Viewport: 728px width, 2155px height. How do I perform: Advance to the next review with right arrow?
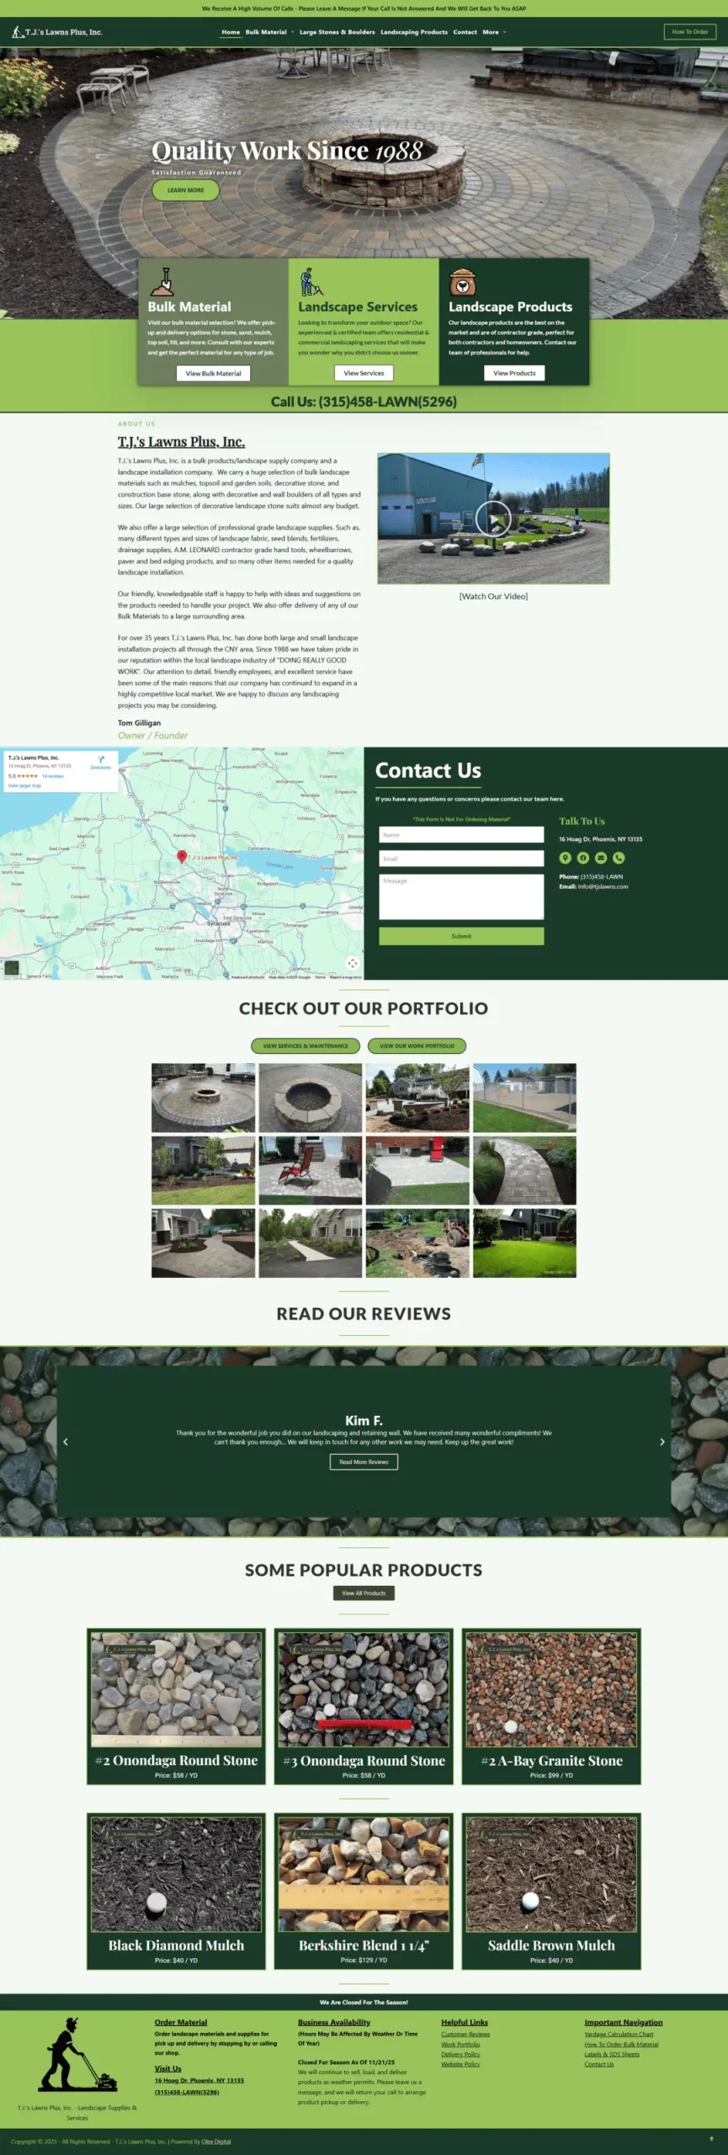coord(662,1442)
